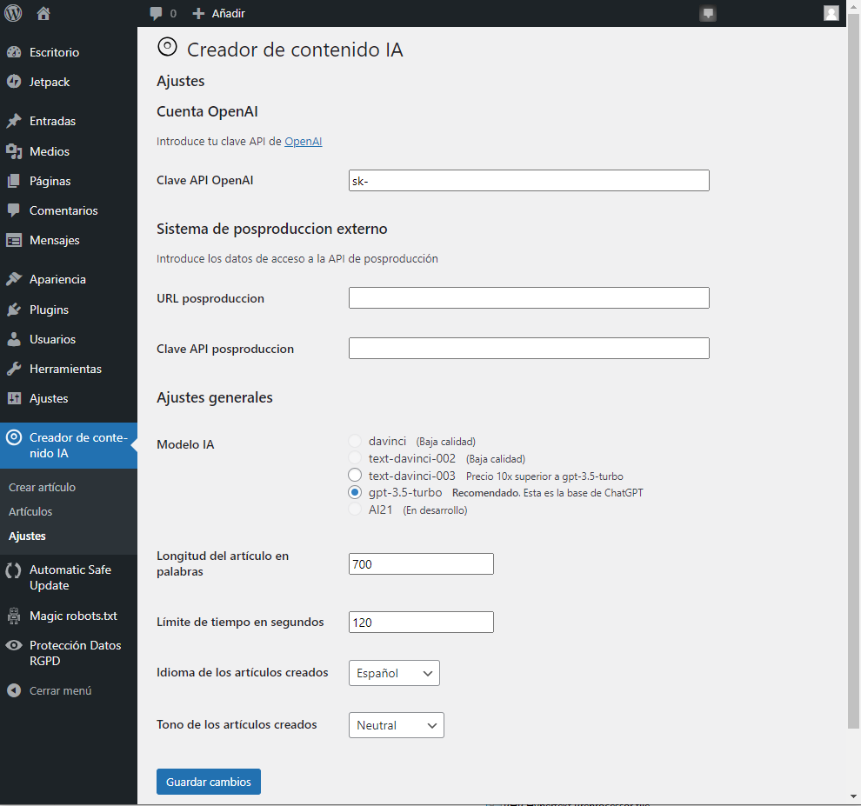Click the Guardar cambios button
This screenshot has height=806, width=861.
(209, 782)
